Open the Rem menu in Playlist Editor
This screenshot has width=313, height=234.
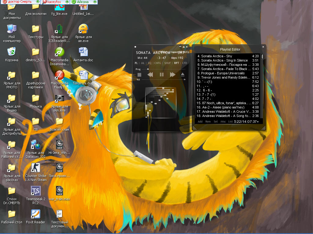[208, 122]
